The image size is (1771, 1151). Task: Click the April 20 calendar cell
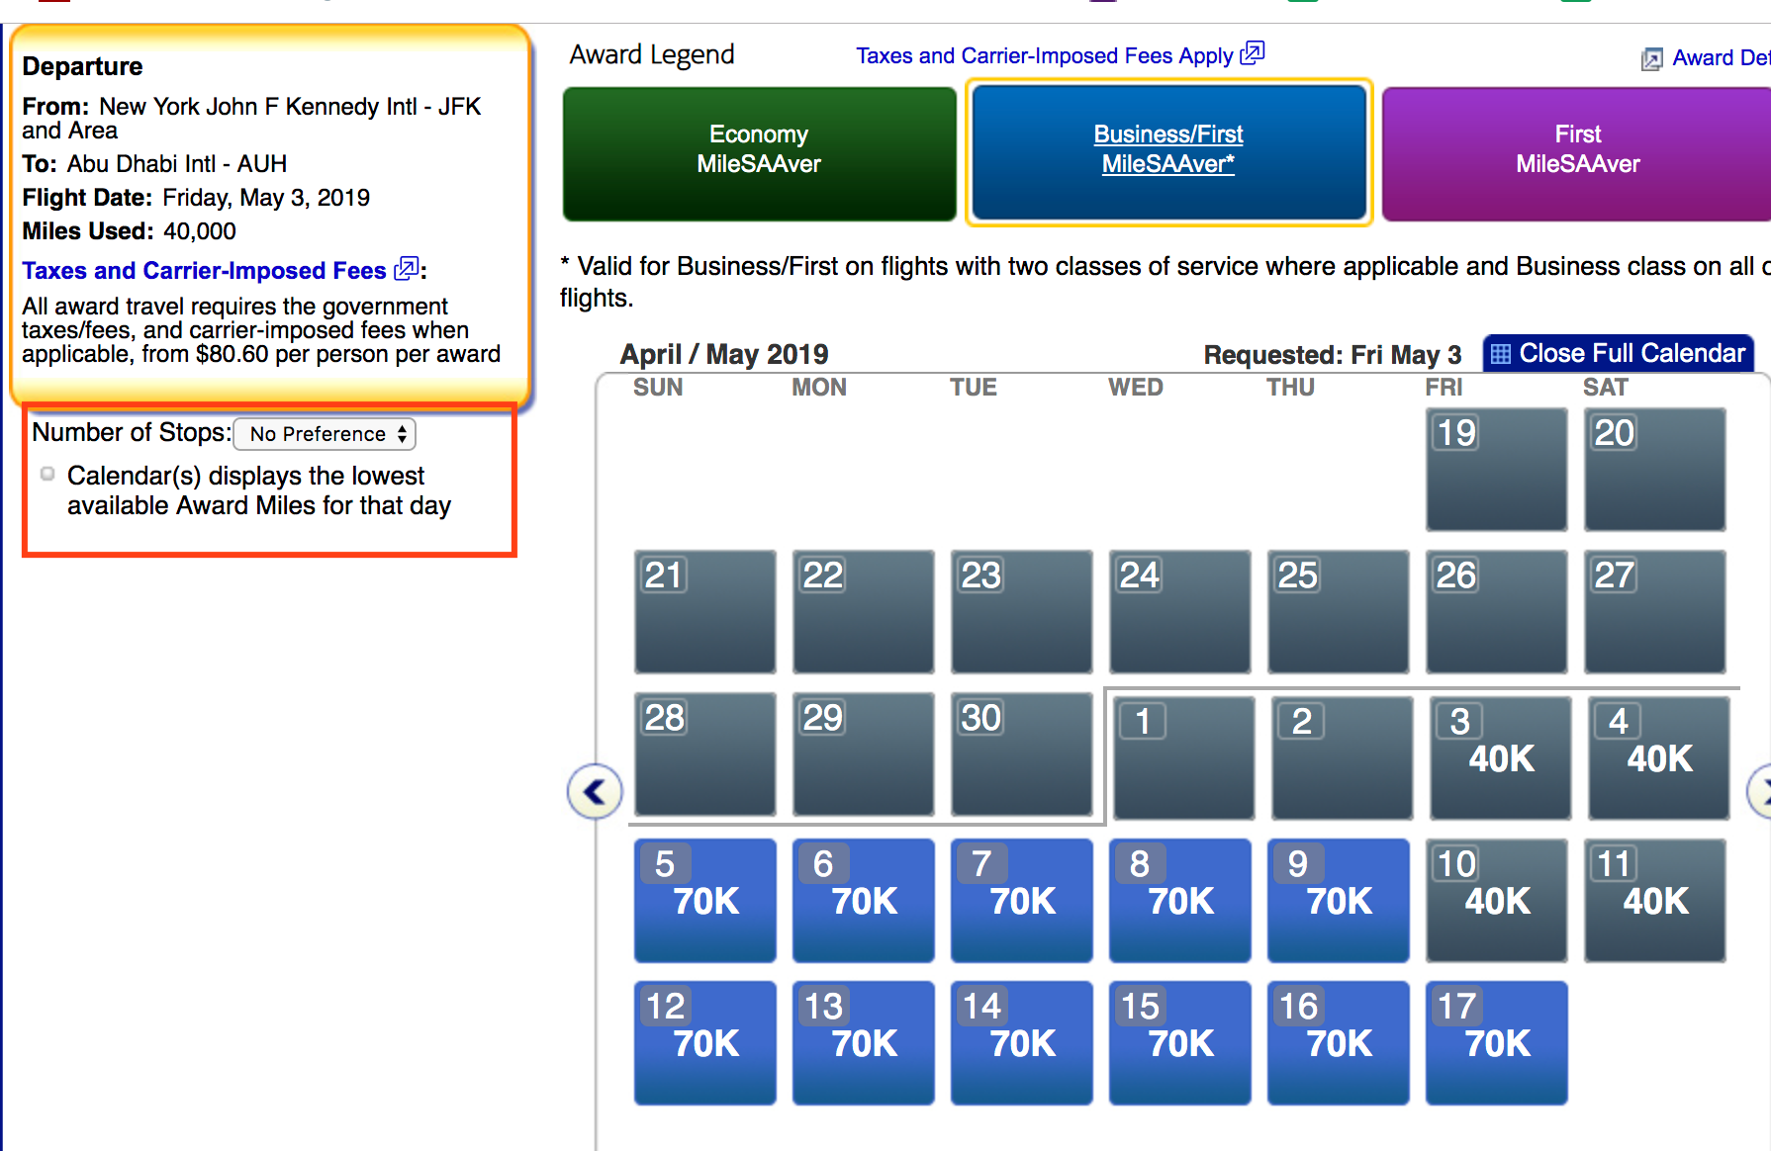click(1655, 470)
